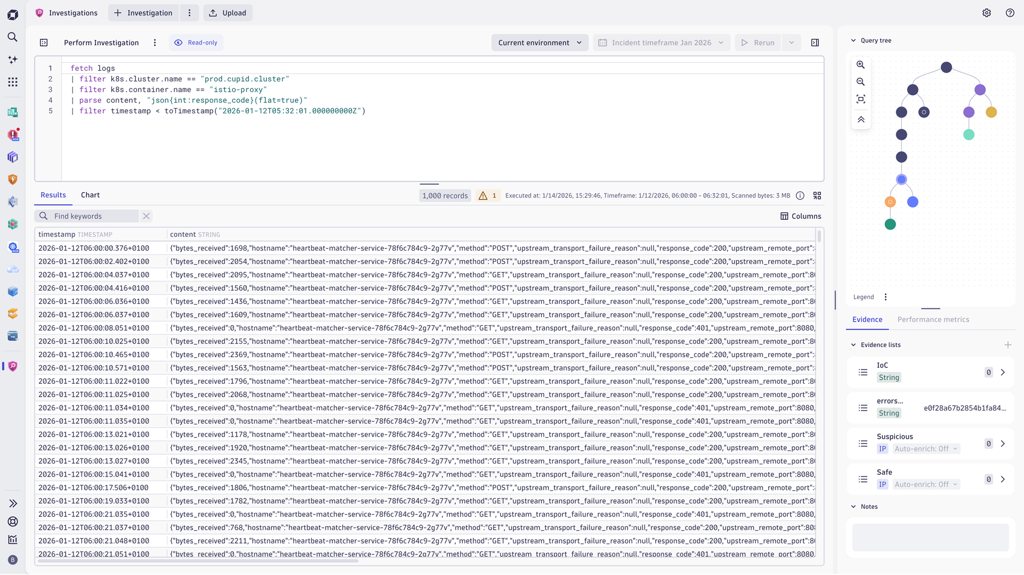Switch to the Performance metrics tab
This screenshot has height=575, width=1024.
(x=933, y=319)
